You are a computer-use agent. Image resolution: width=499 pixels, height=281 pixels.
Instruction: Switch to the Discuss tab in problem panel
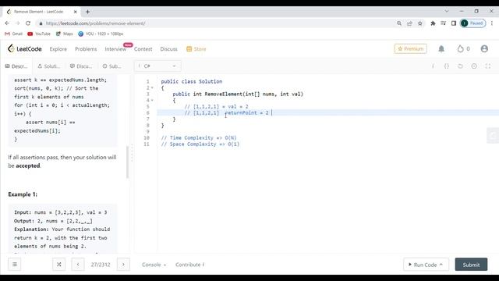pyautogui.click(x=81, y=66)
